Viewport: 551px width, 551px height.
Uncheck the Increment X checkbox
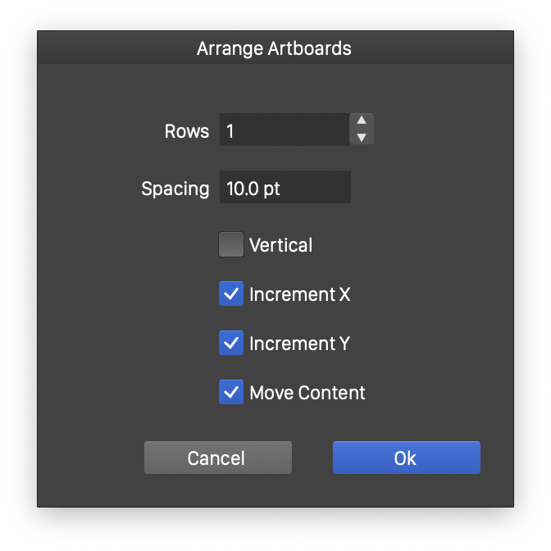coord(231,294)
